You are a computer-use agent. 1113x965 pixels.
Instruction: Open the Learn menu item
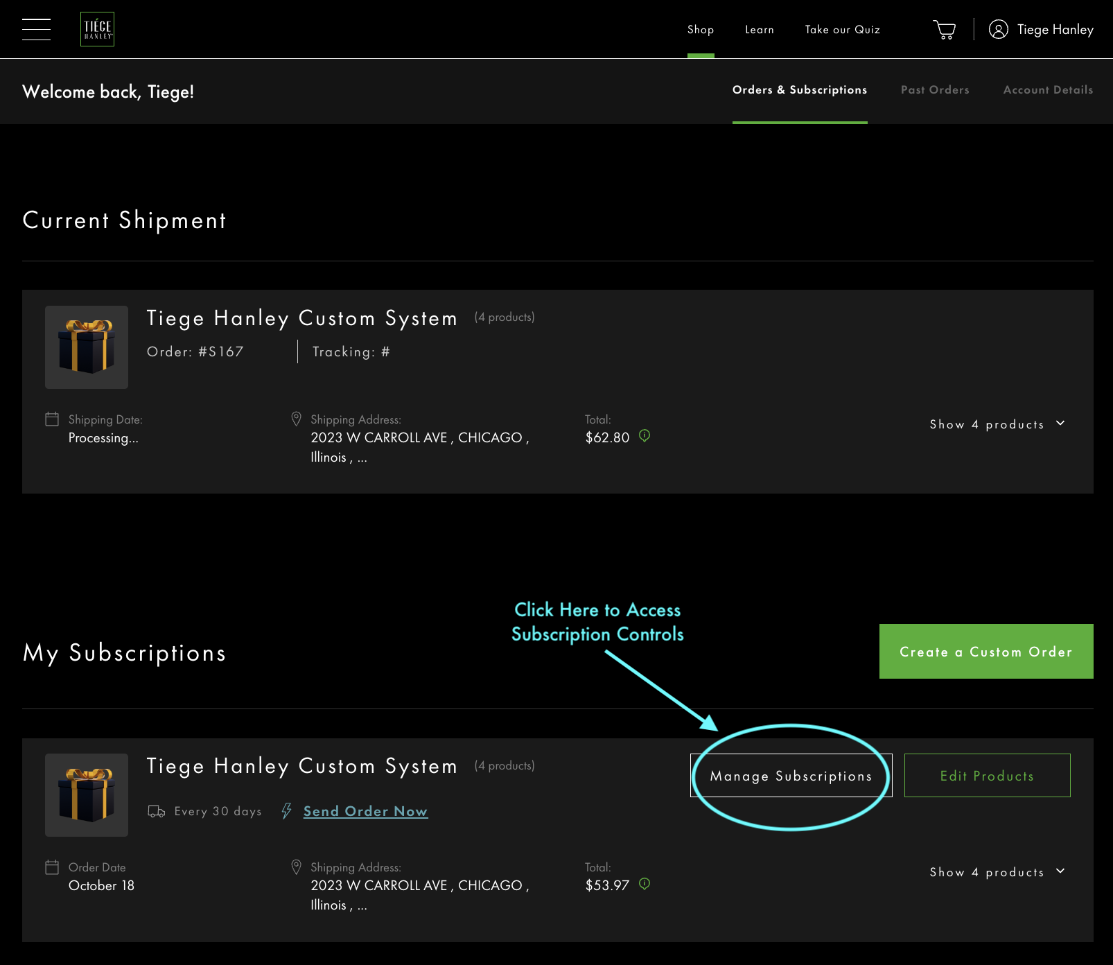point(760,30)
